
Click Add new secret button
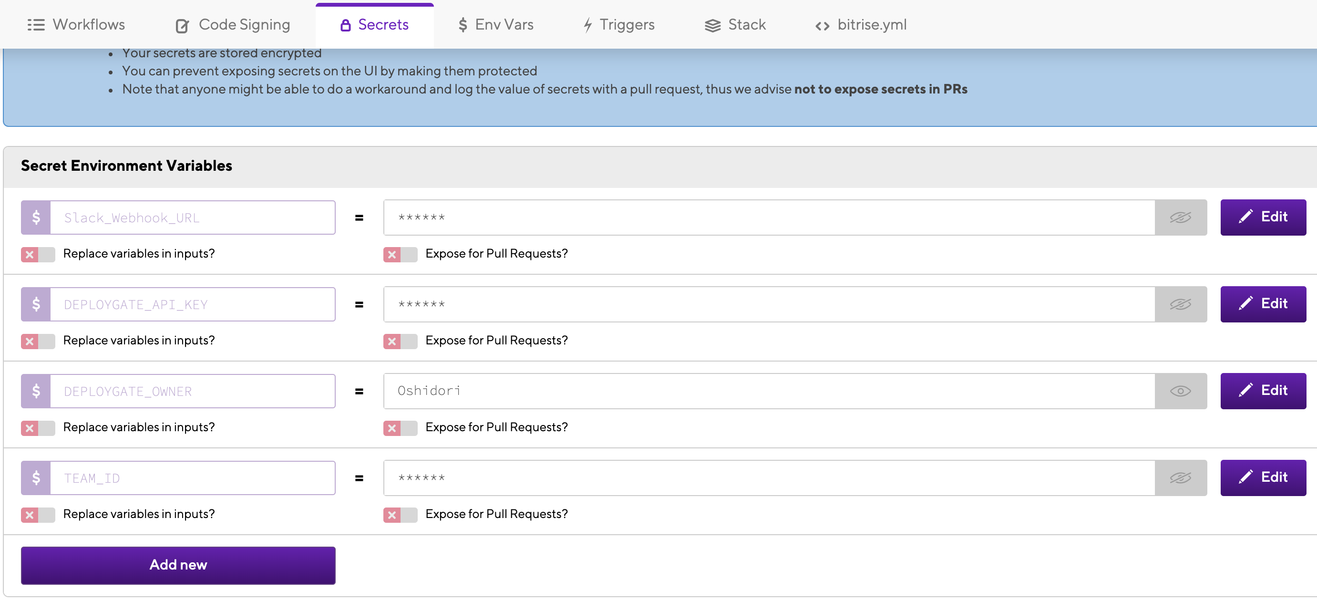pos(178,565)
